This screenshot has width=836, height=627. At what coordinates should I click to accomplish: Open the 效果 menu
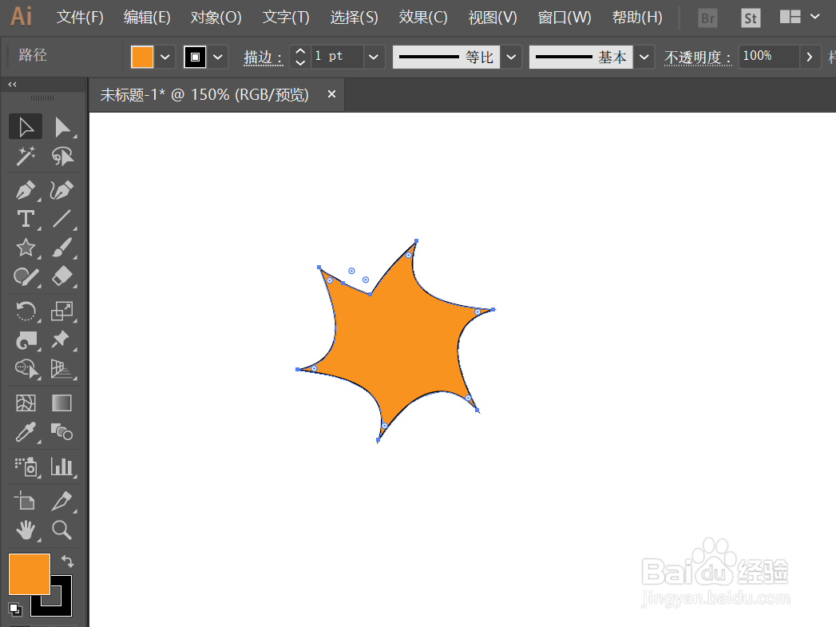click(422, 17)
